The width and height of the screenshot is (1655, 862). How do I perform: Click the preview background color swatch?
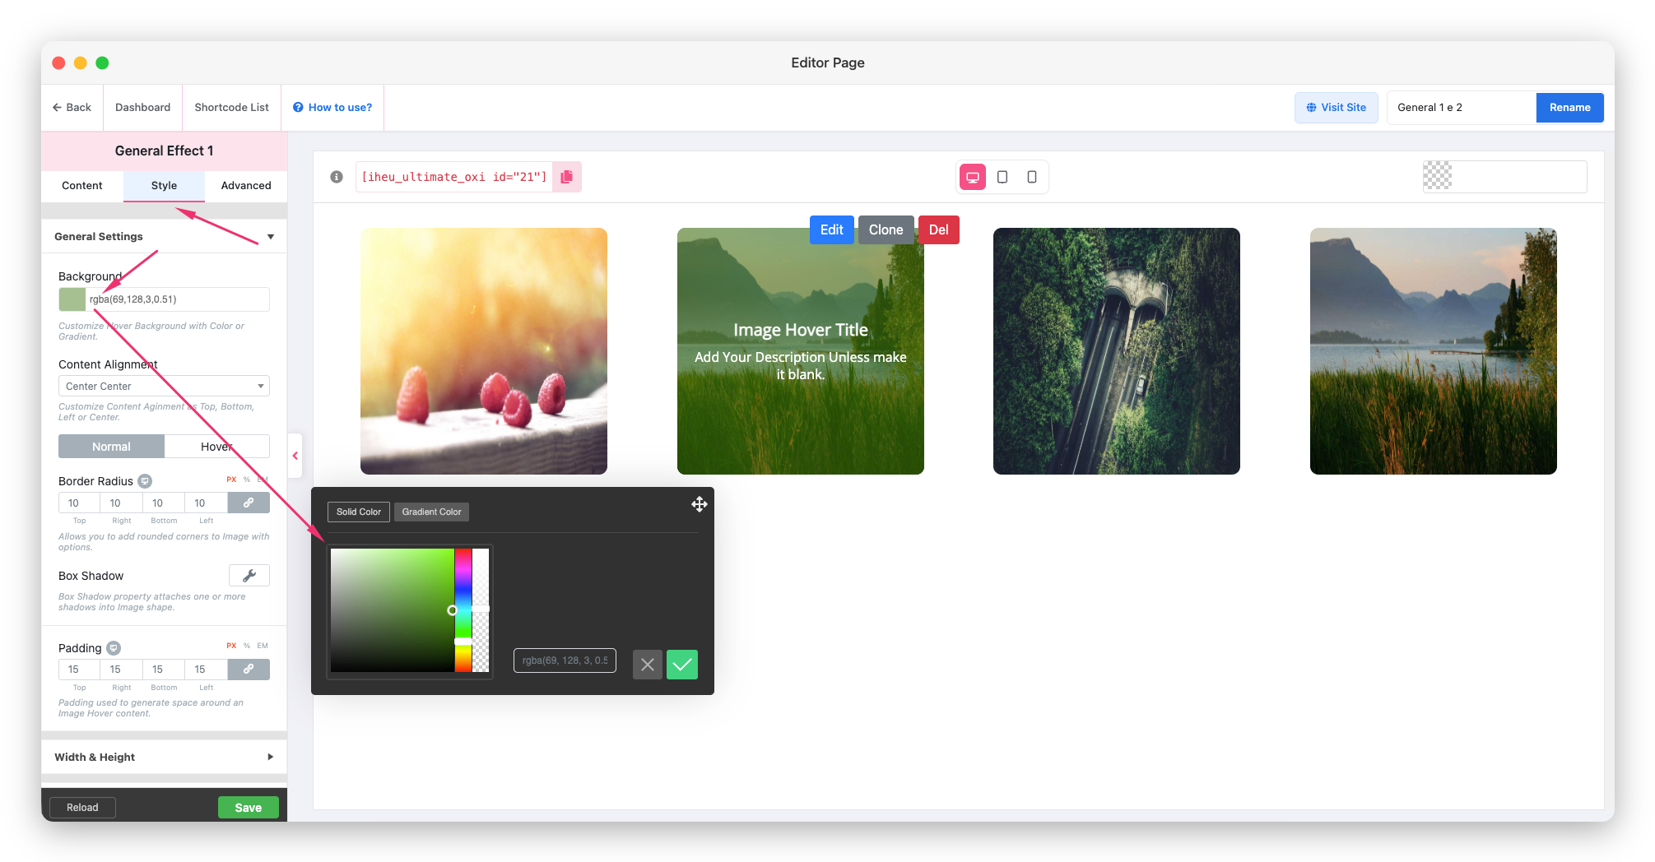1438,176
